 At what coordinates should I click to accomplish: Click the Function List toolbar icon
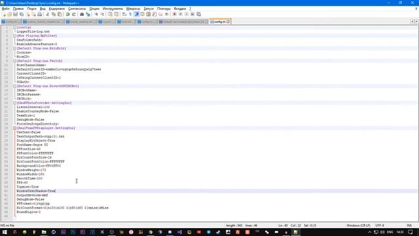pos(155,14)
